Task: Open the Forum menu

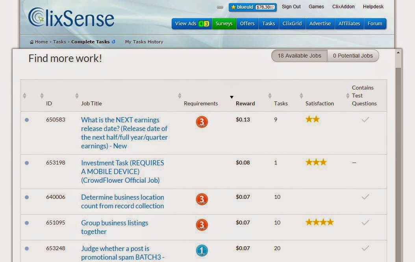Action: pos(375,24)
